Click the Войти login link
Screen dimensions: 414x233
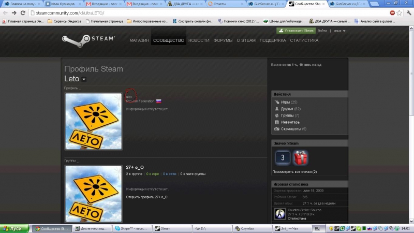pos(322,31)
